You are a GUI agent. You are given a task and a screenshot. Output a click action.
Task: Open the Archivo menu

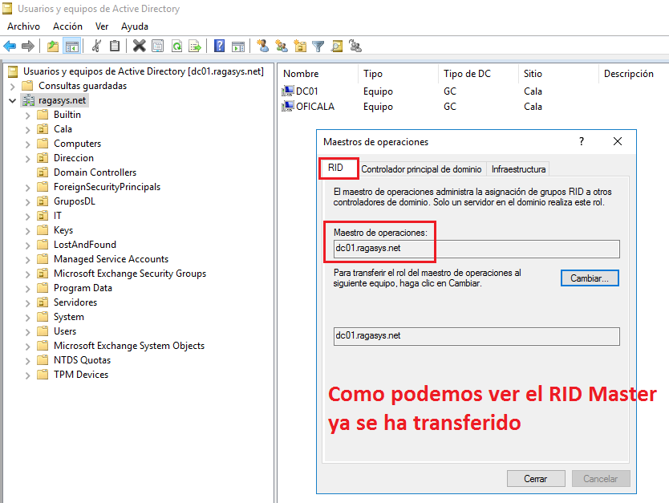click(23, 26)
